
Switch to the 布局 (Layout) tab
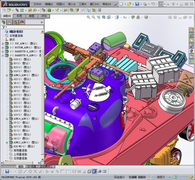[x=19, y=16]
